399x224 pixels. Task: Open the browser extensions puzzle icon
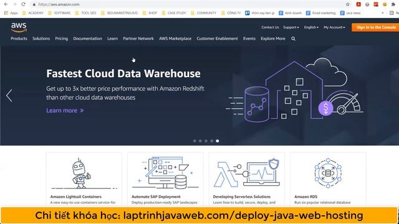[x=393, y=4]
